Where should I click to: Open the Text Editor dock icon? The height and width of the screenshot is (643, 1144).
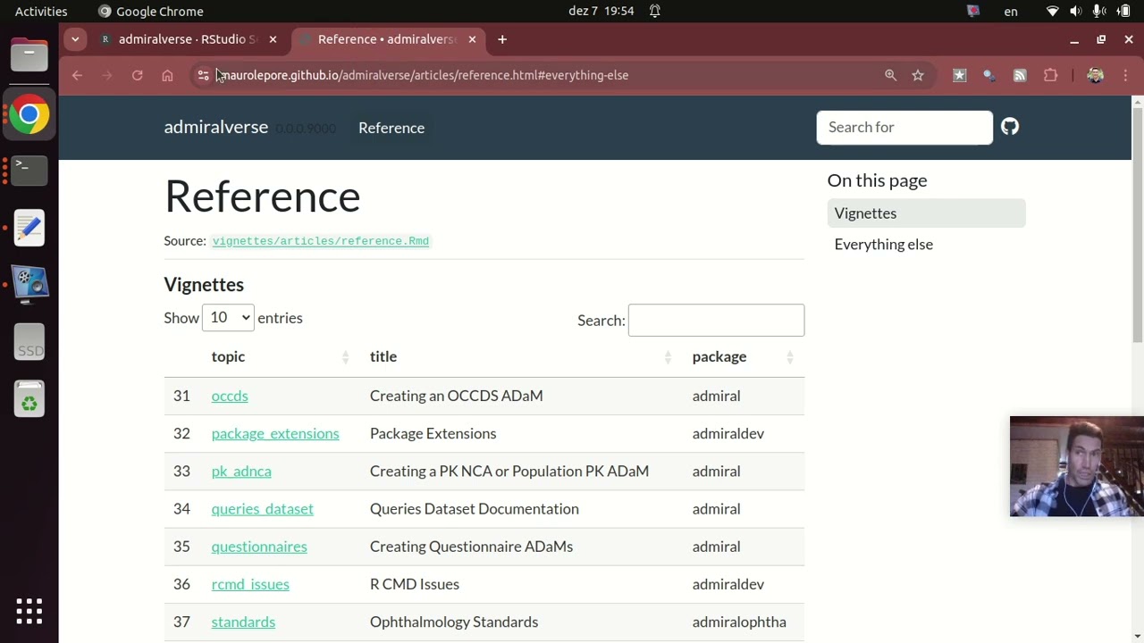[x=29, y=227]
